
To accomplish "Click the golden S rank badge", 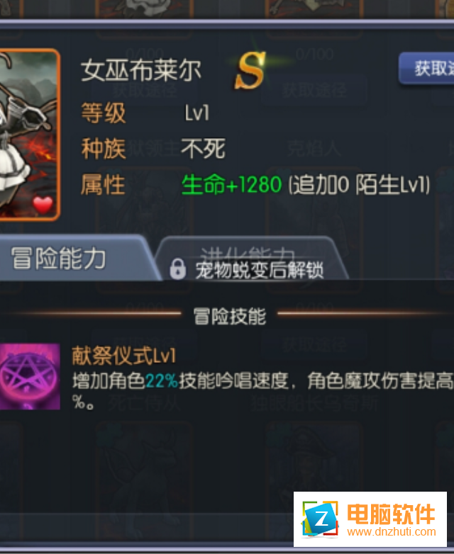I will pos(250,71).
